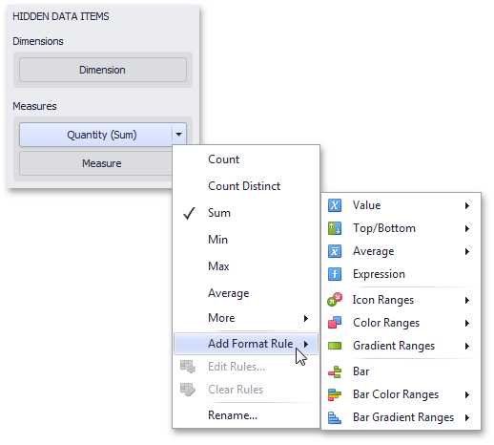Click the Bar Gradient Ranges icon
This screenshot has height=445, width=494.
335,417
